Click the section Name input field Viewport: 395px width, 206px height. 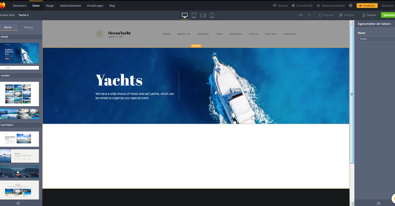click(376, 39)
